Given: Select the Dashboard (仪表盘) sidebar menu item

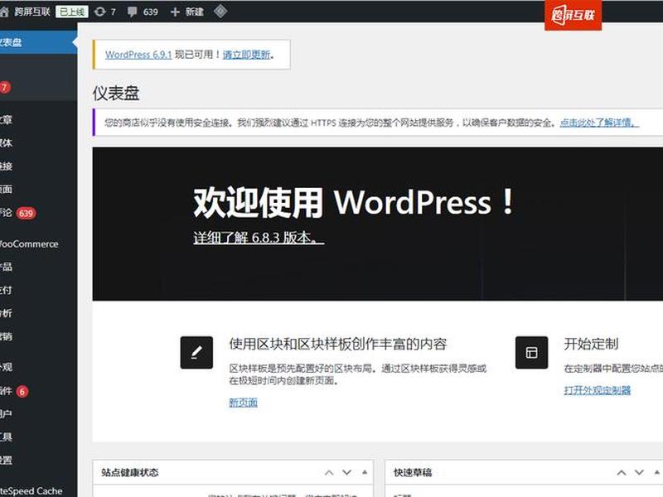Looking at the screenshot, I should pyautogui.click(x=38, y=42).
